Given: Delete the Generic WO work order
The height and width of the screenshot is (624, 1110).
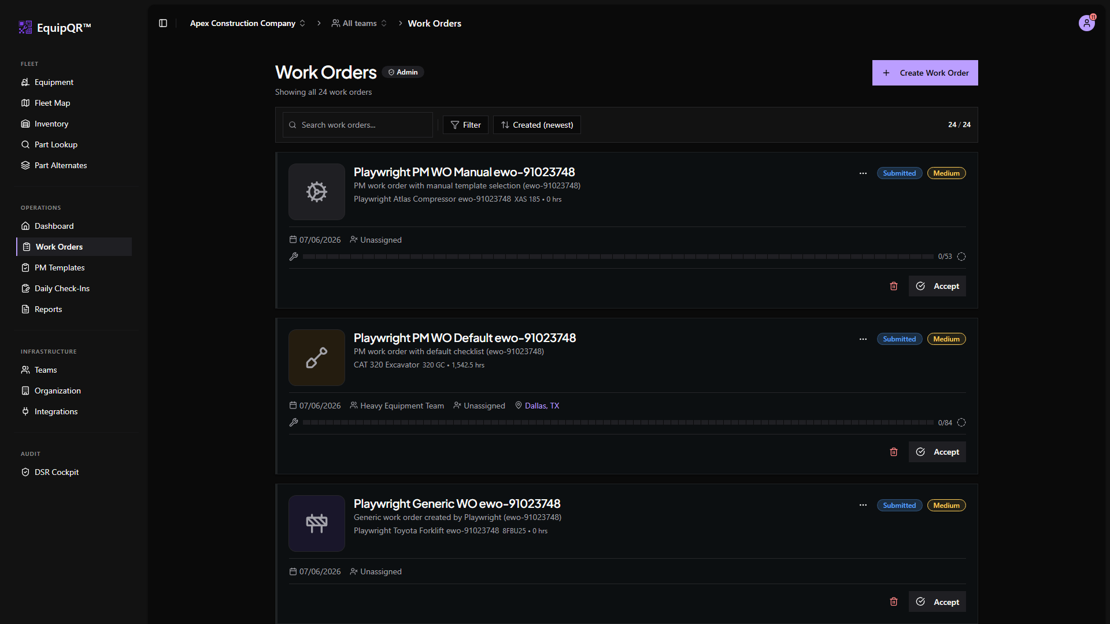Looking at the screenshot, I should (x=894, y=602).
